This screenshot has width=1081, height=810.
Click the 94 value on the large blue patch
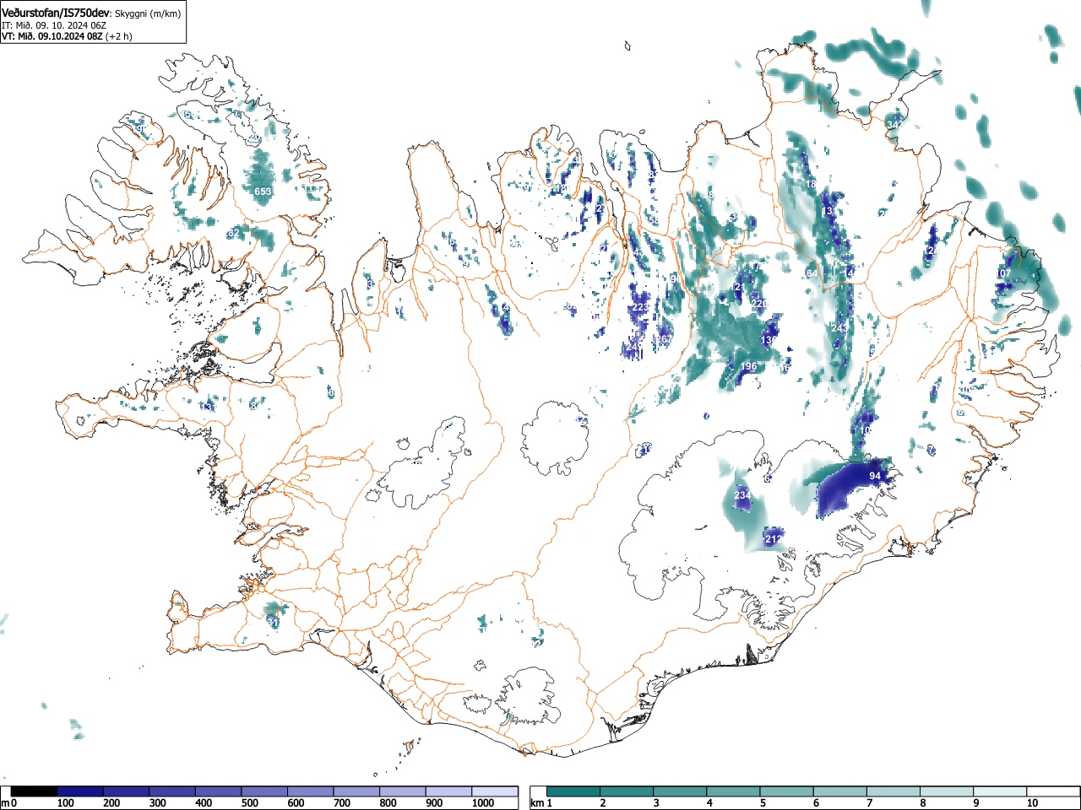875,476
